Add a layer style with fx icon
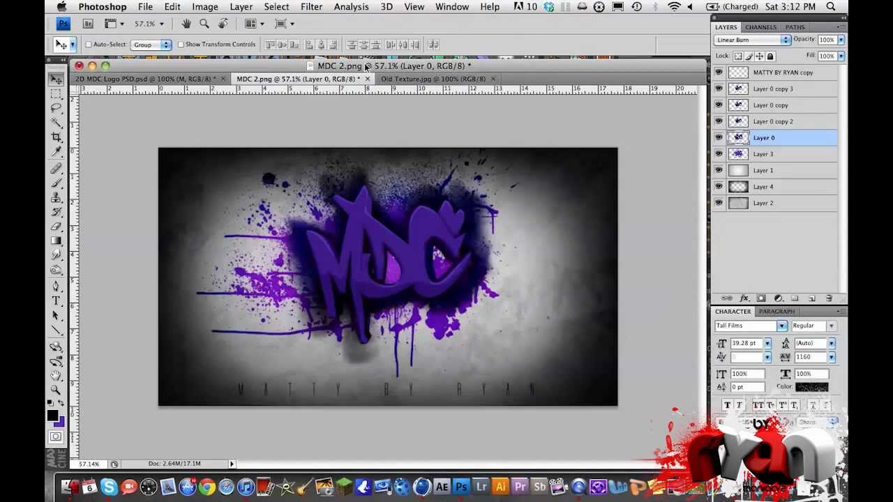893x502 pixels. (x=744, y=298)
